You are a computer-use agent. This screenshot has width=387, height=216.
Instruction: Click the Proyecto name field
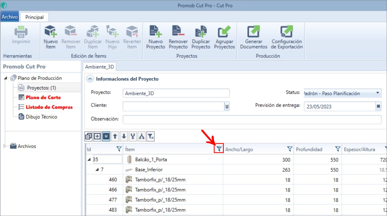[176, 93]
